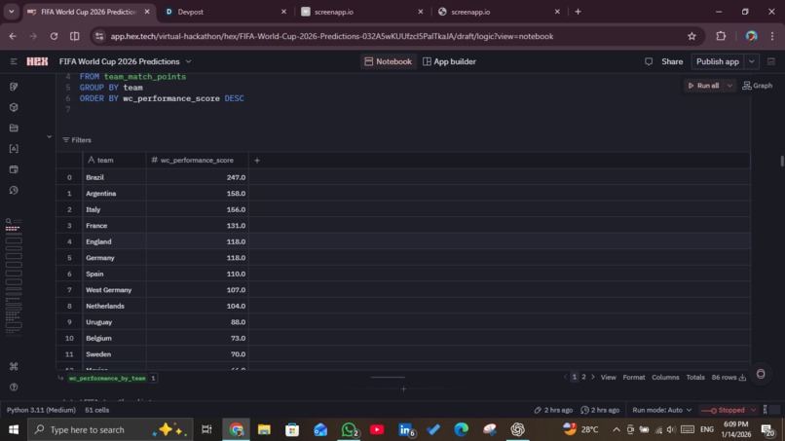Open the WhatsApp taskbar icon

click(349, 429)
